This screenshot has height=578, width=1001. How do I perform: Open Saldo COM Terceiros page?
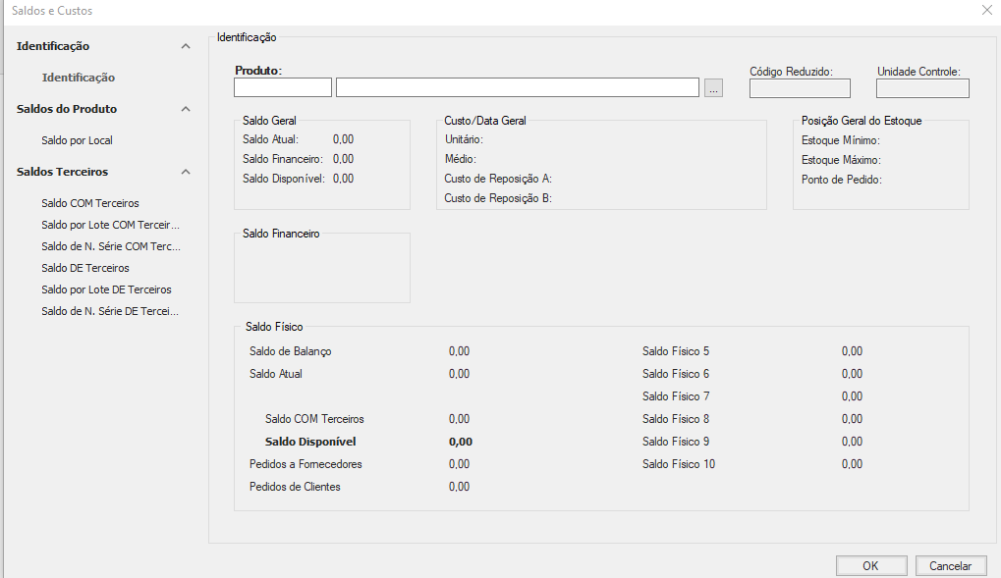[89, 203]
